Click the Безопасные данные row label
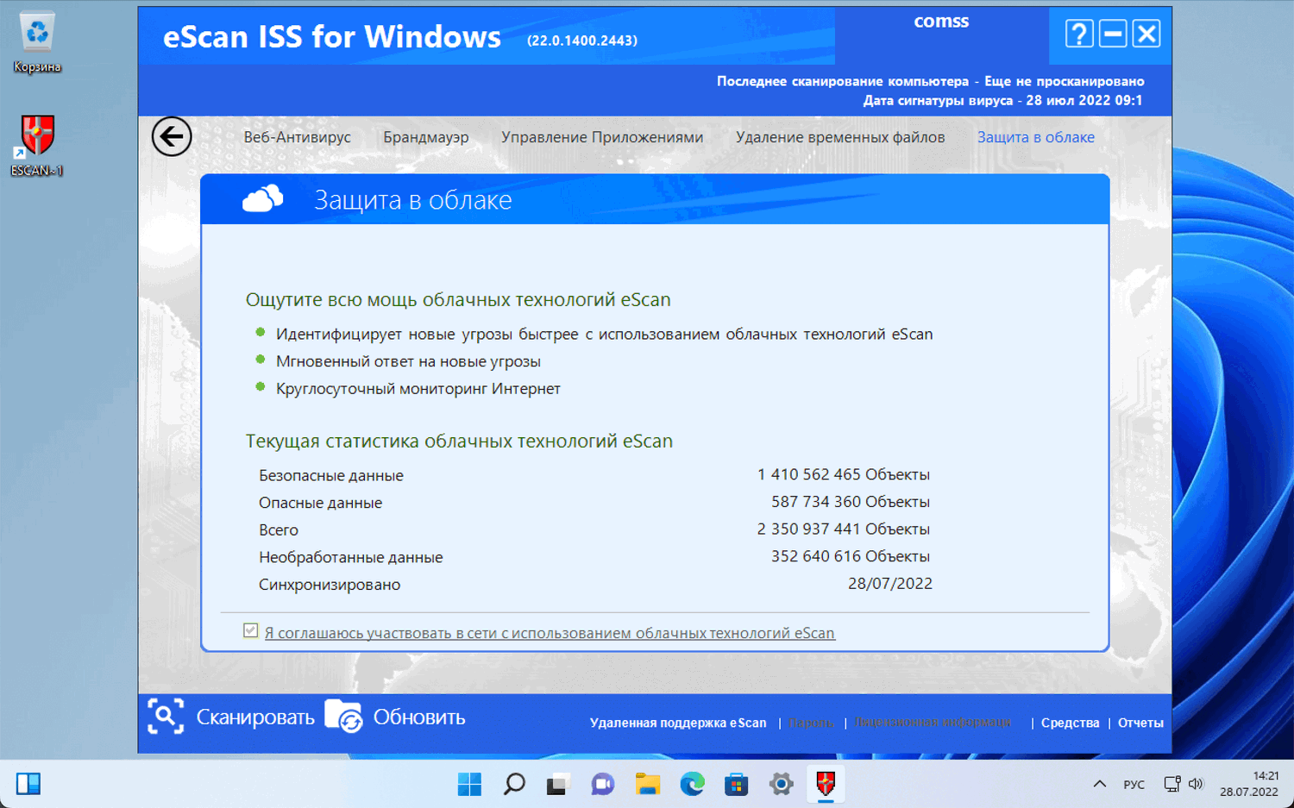1294x808 pixels. coord(331,476)
